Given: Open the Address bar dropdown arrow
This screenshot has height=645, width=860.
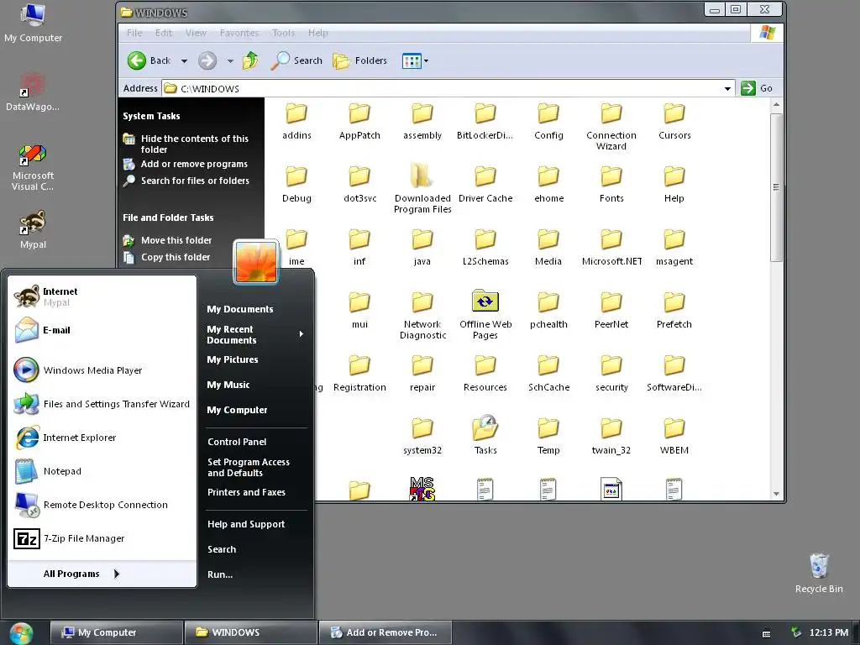Looking at the screenshot, I should click(x=727, y=88).
